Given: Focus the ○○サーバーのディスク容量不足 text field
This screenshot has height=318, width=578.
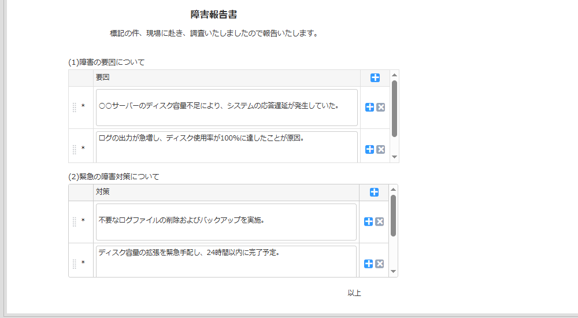Looking at the screenshot, I should click(x=227, y=108).
